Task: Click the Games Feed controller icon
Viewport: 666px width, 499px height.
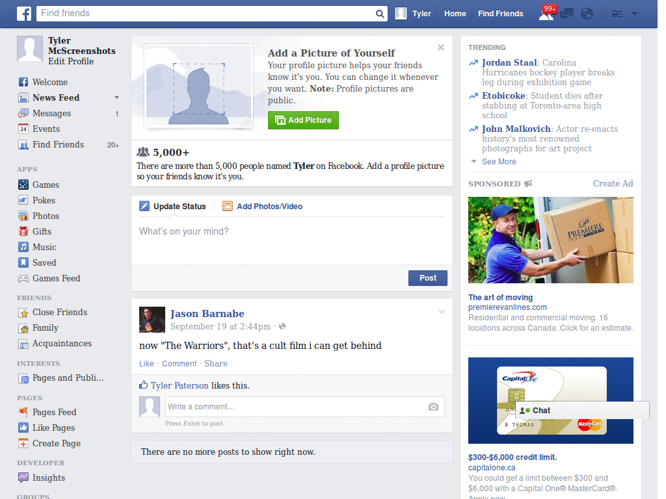Action: click(23, 278)
